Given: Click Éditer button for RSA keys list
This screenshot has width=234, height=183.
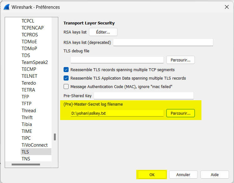Looking at the screenshot, I should (103, 32).
